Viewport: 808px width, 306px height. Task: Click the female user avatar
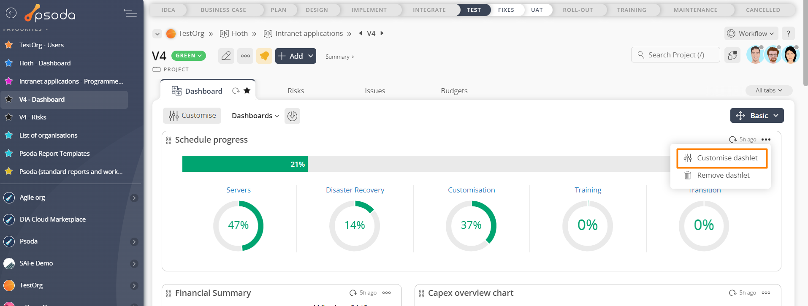pos(791,55)
